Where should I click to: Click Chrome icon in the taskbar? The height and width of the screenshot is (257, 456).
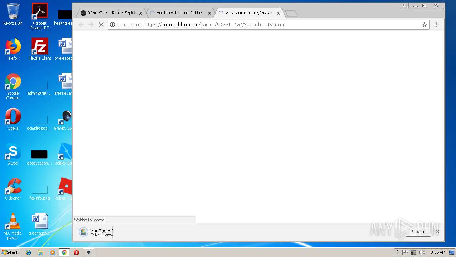64,252
